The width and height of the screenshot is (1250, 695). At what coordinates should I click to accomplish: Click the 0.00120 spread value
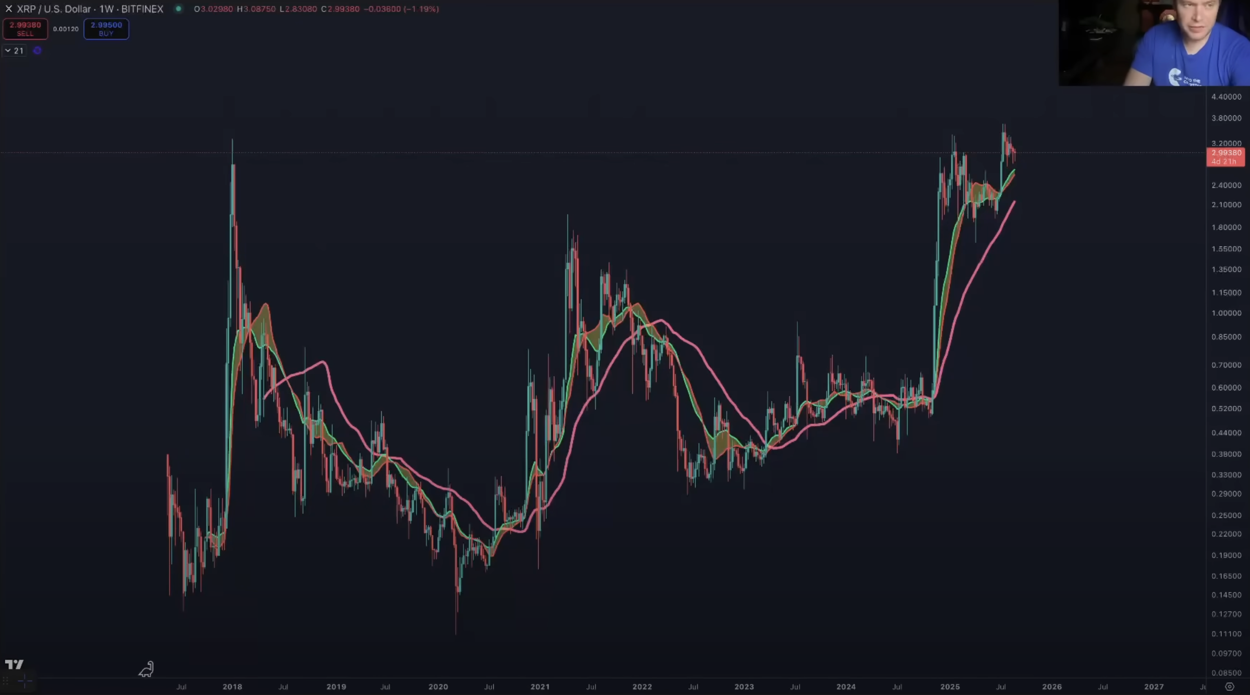click(x=66, y=29)
